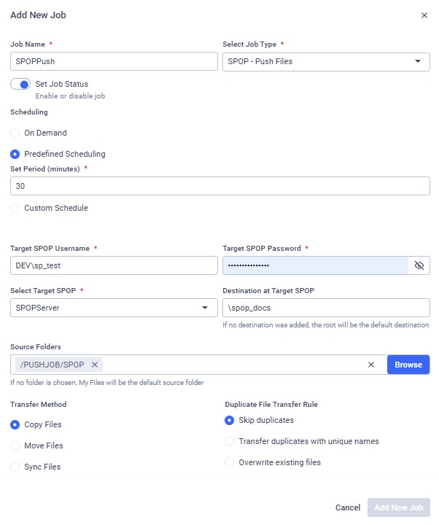Cancel the new job
Screen dimensions: 439x525
348,507
